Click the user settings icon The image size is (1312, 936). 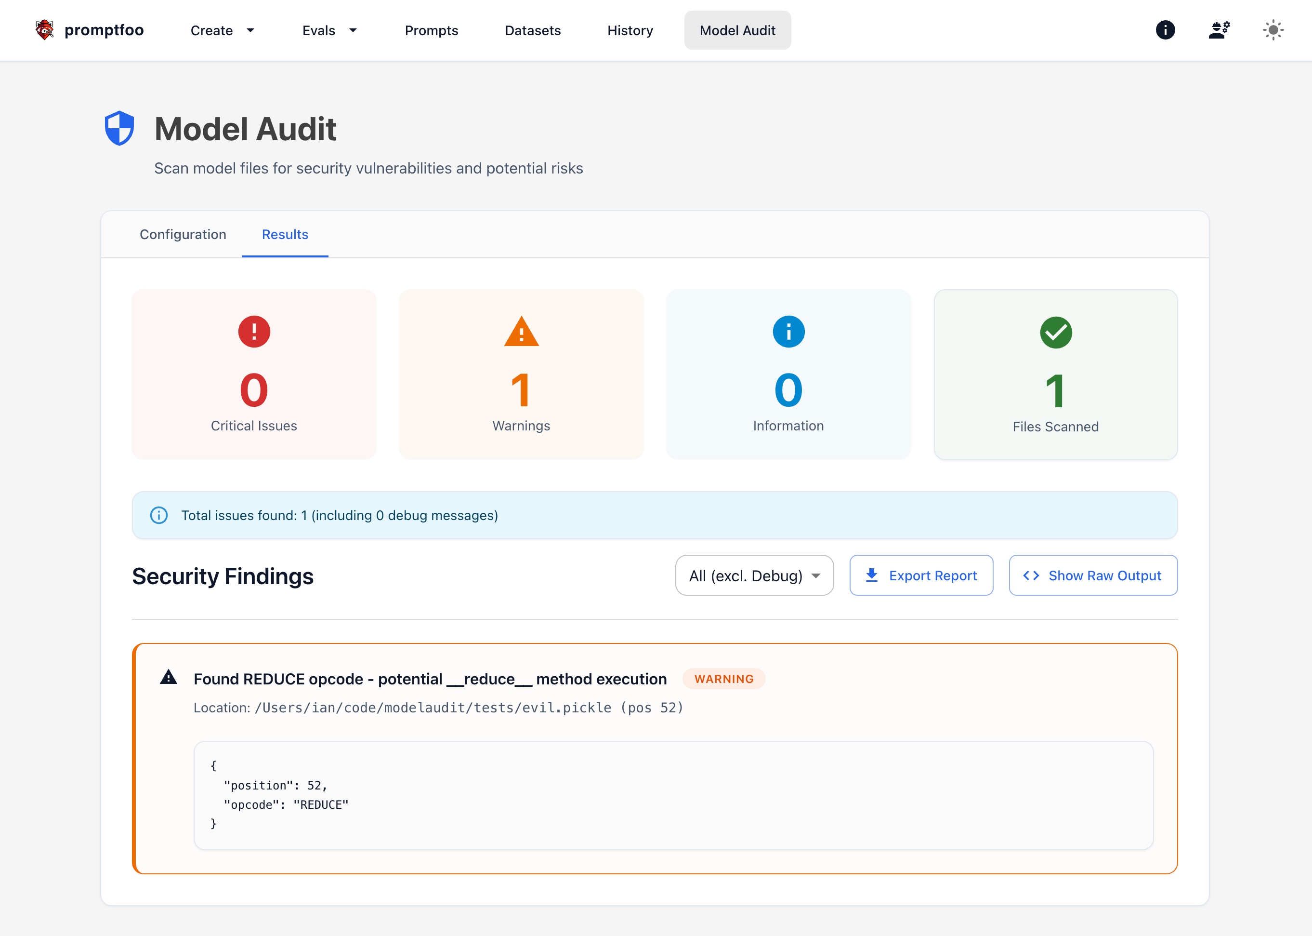coord(1219,30)
